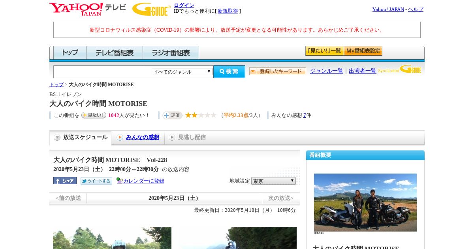Click the ツイートする Twitter button
474x249 pixels.
point(96,181)
